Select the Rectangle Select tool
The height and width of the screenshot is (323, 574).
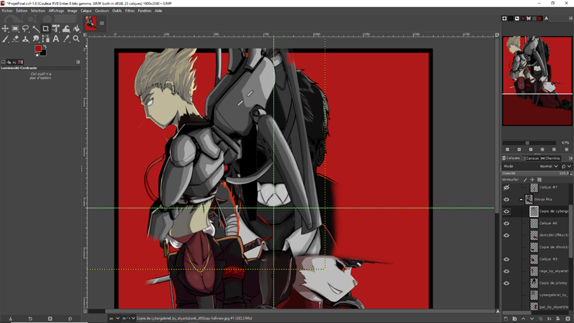pyautogui.click(x=15, y=29)
